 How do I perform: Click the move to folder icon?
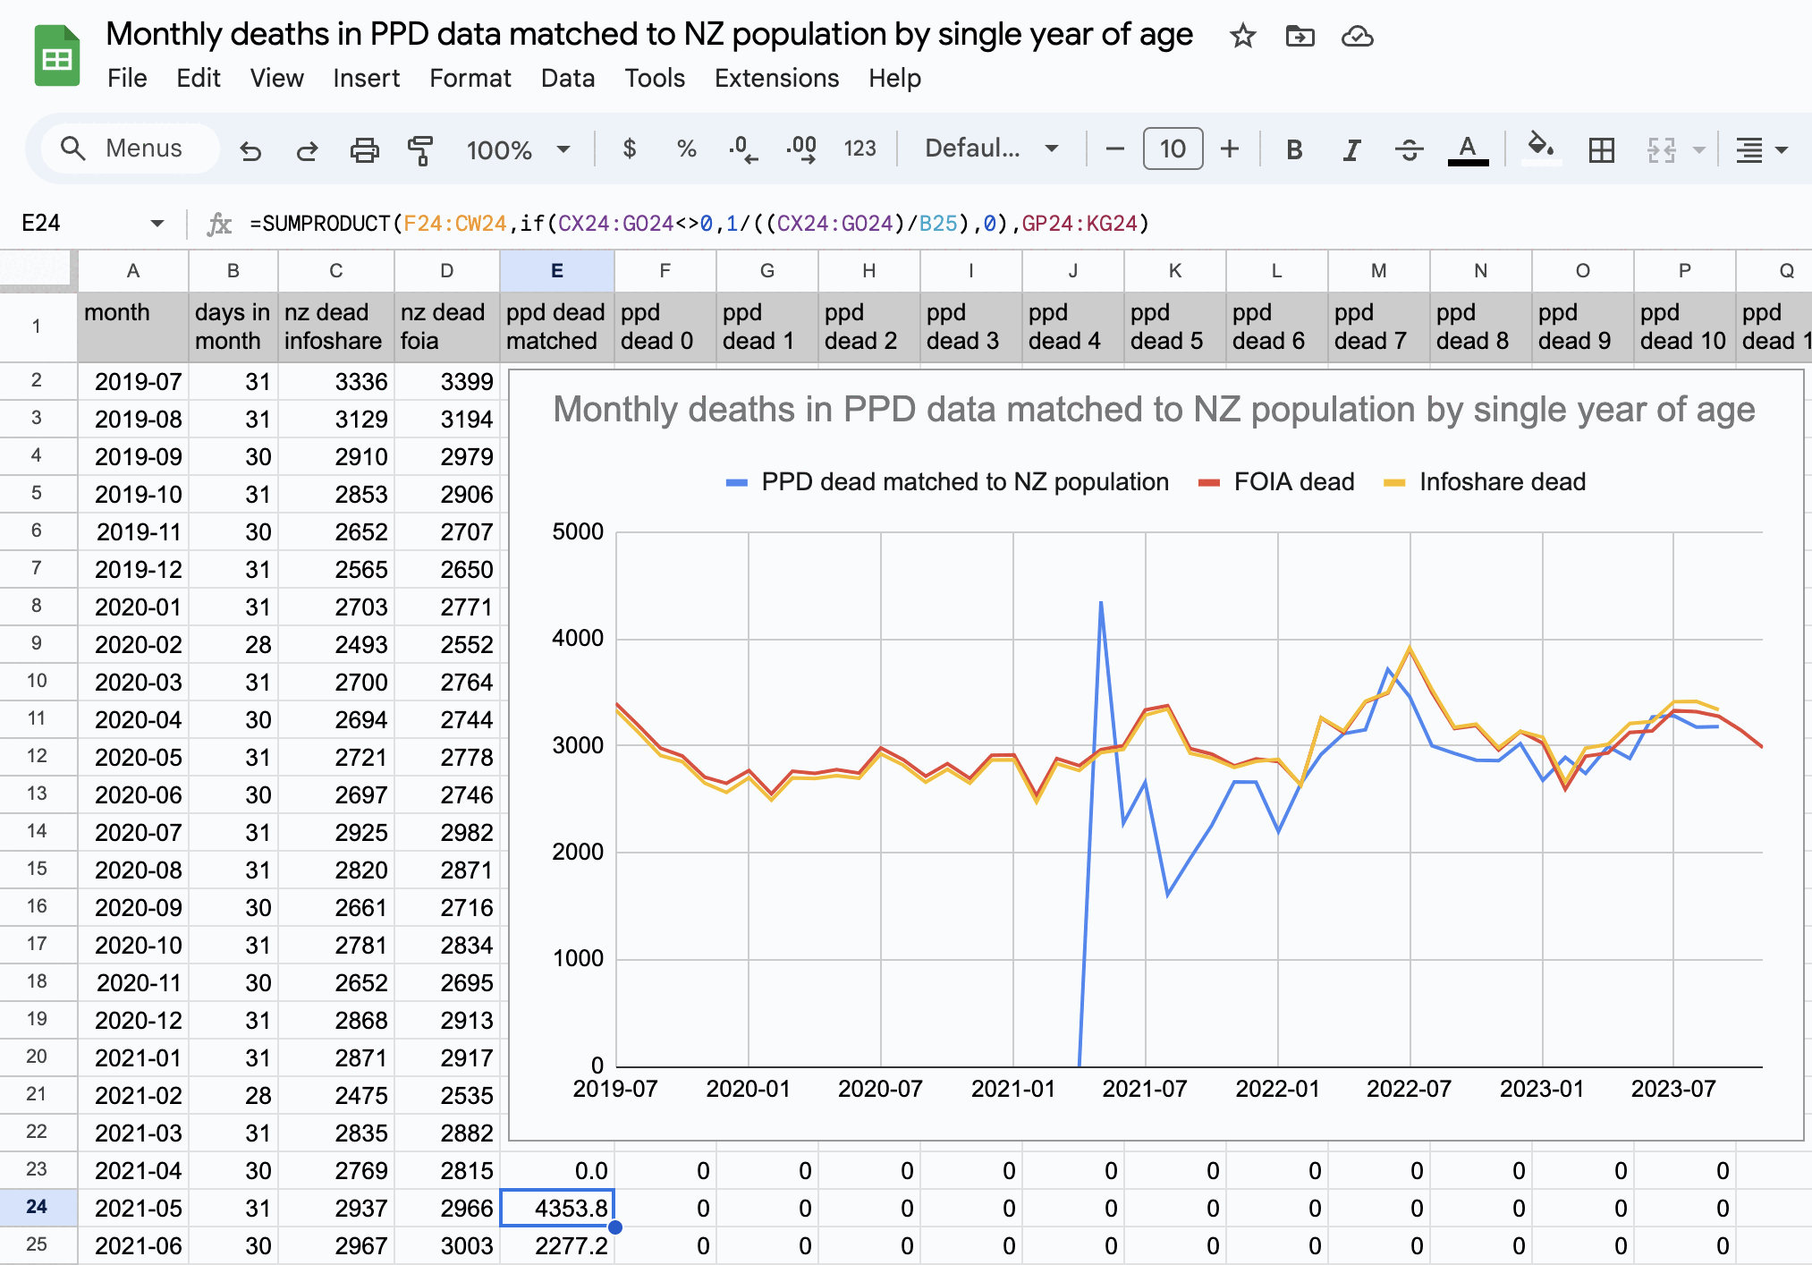click(x=1300, y=36)
